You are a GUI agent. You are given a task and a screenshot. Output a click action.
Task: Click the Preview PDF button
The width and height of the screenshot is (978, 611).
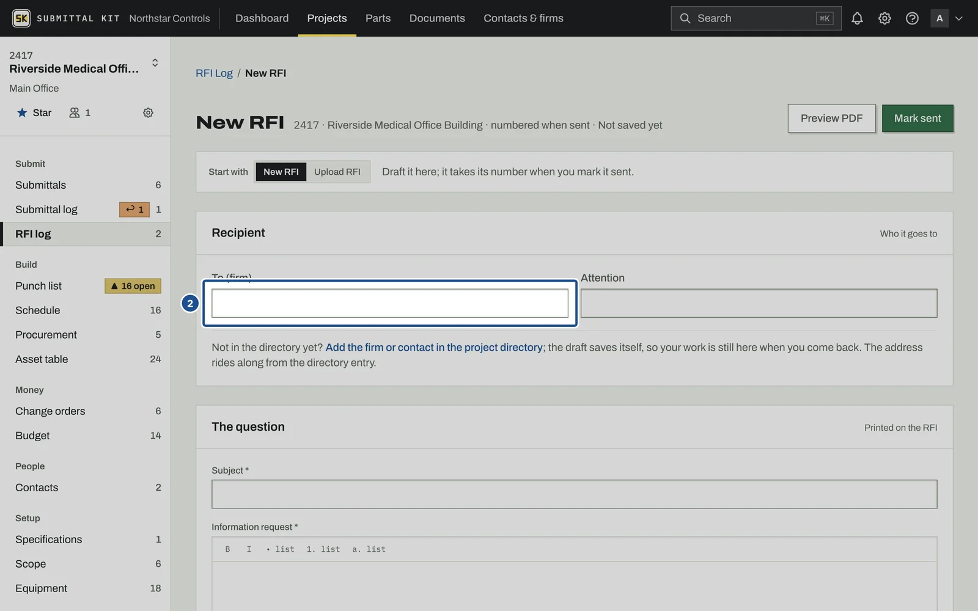831,119
